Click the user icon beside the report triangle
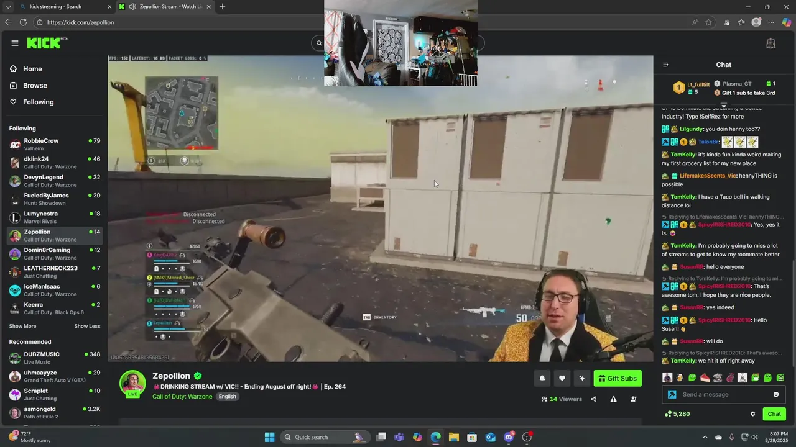This screenshot has height=447, width=796. 634,399
